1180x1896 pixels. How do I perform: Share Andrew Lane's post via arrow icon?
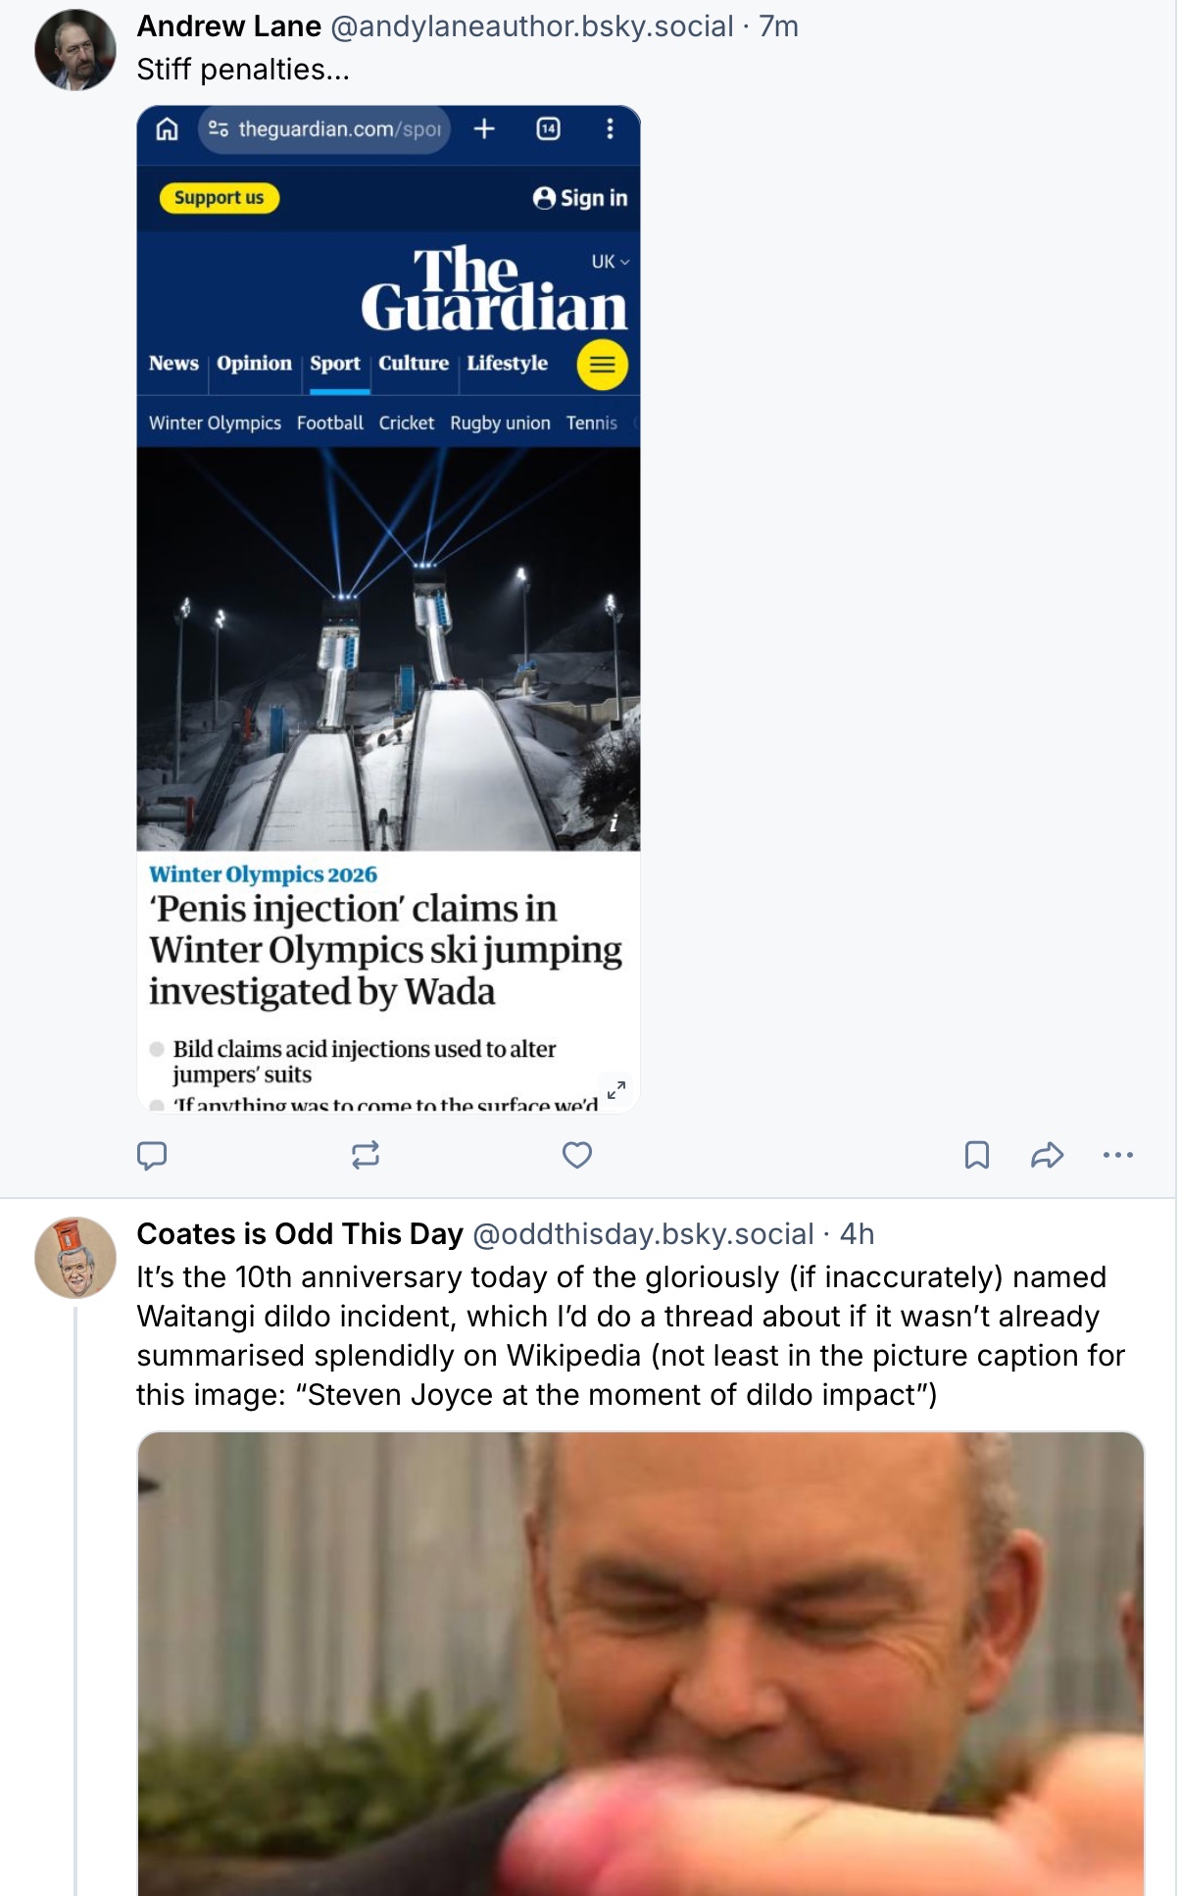1047,1155
